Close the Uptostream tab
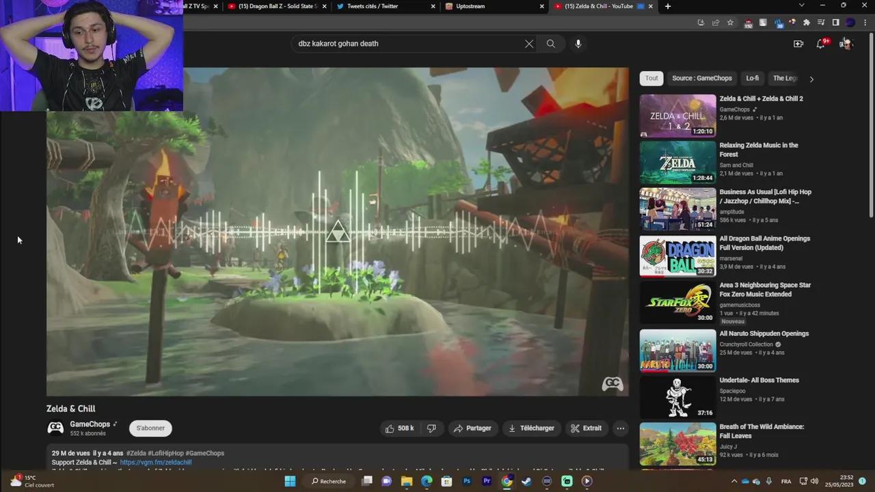The height and width of the screenshot is (492, 875). click(542, 6)
